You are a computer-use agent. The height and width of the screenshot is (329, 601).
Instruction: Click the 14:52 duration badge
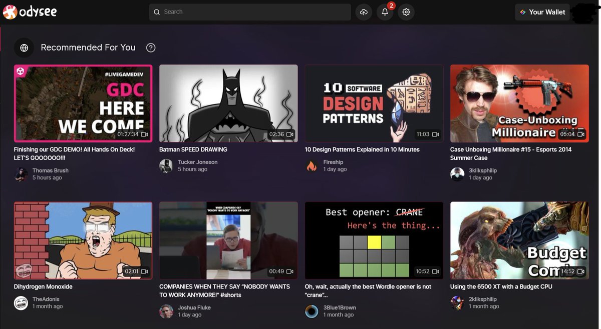(572, 271)
